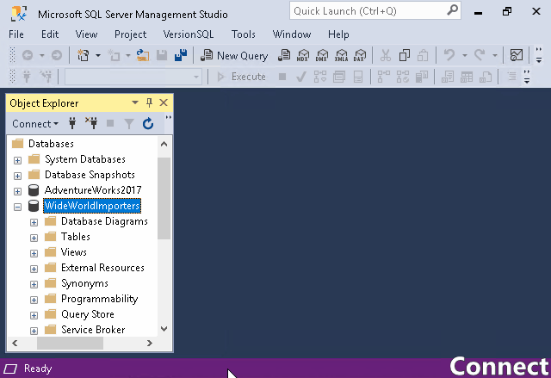Select the Query Store folder
Screen dimensions: 551x378
point(88,314)
